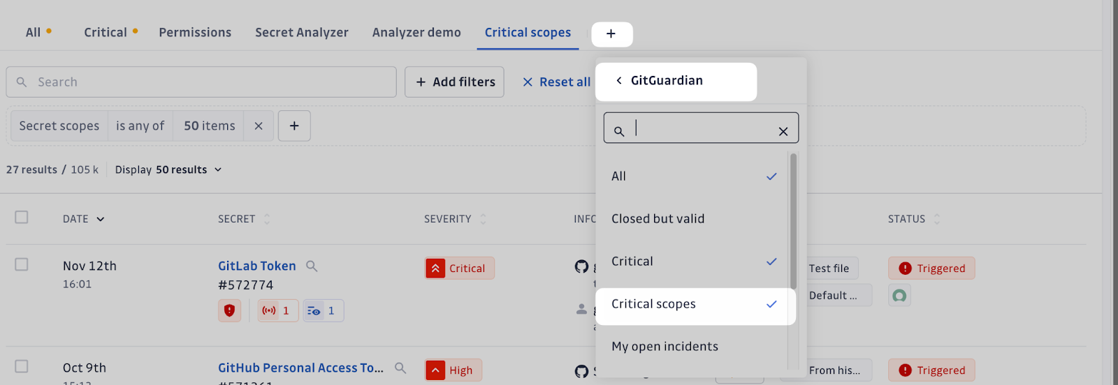Screen dimensions: 1118x385
Task: Click the person icon in GitLab Token row
Action: 581,308
